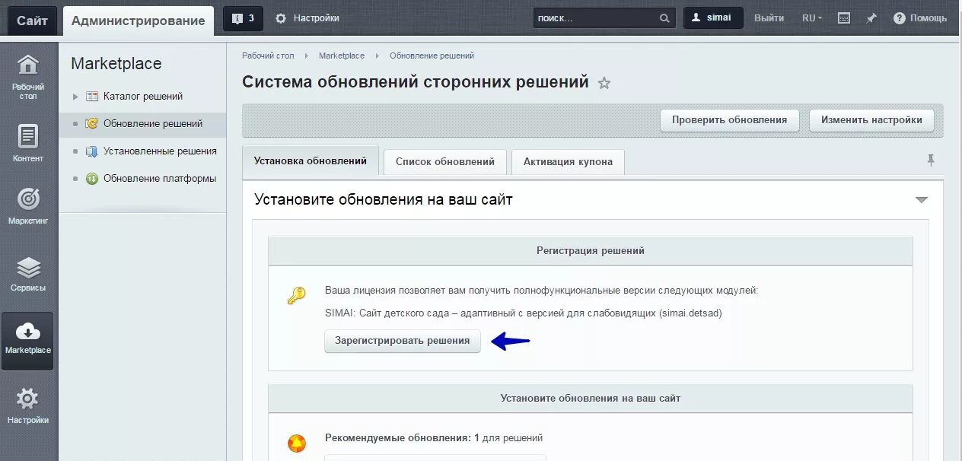Screen dimensions: 962x461
Task: Click the keyboard icon in top bar
Action: click(x=844, y=18)
